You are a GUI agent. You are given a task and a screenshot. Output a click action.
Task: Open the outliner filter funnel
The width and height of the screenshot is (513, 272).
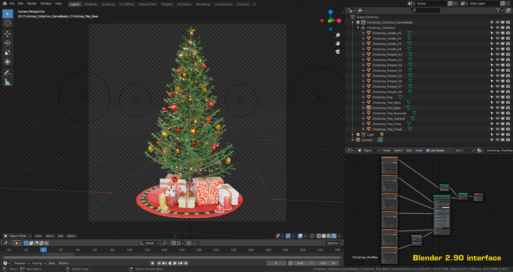[x=498, y=10]
